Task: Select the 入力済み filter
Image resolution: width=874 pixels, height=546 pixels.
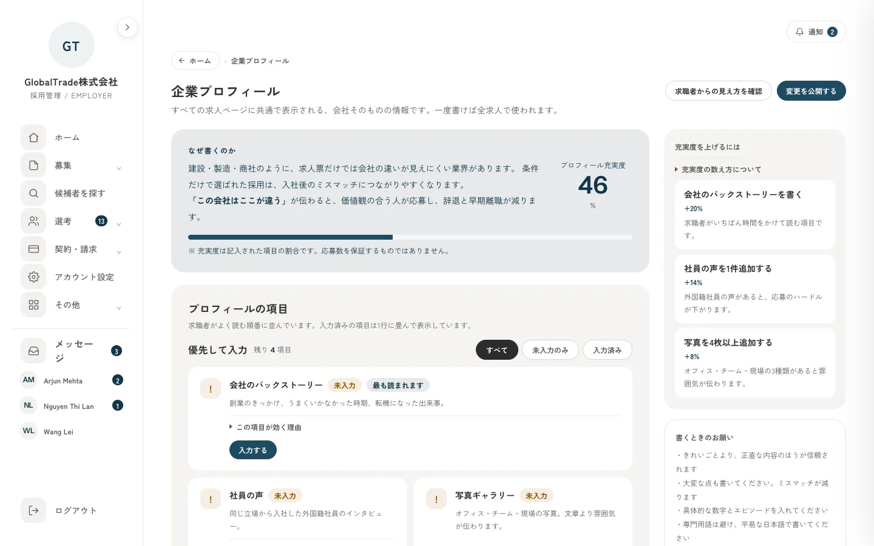Action: pos(608,350)
